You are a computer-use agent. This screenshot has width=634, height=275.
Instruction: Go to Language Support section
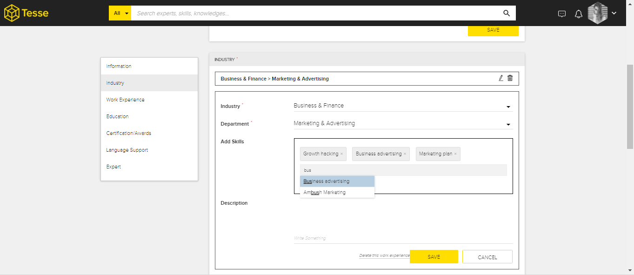coord(149,150)
